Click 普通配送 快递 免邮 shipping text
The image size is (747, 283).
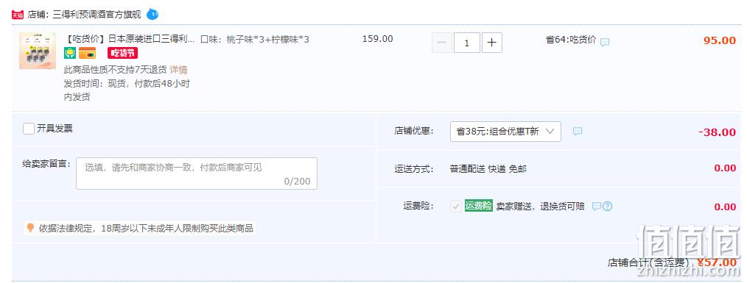point(488,169)
